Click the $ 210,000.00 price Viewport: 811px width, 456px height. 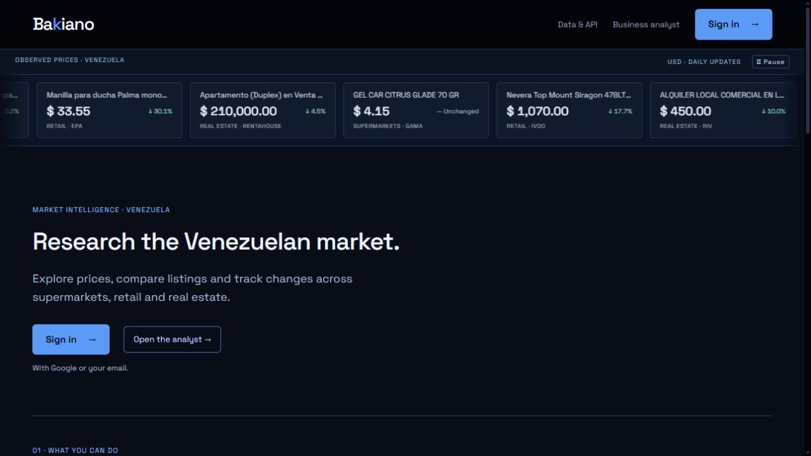pos(238,111)
